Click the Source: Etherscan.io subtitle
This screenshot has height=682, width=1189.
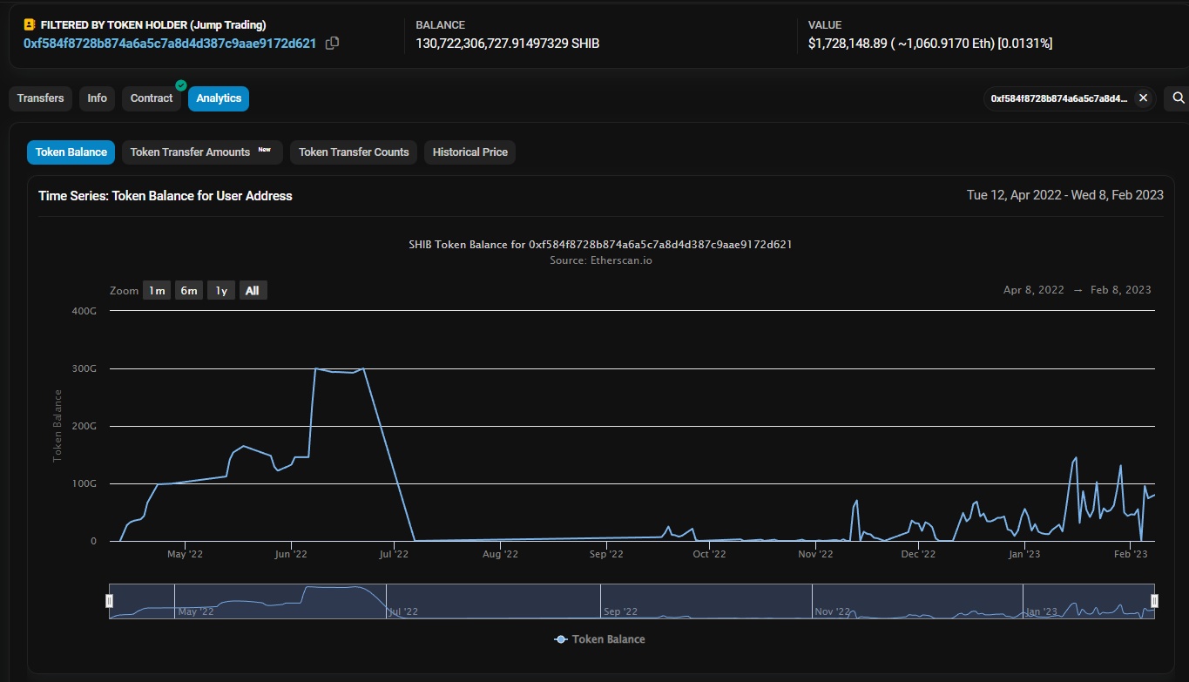(600, 260)
